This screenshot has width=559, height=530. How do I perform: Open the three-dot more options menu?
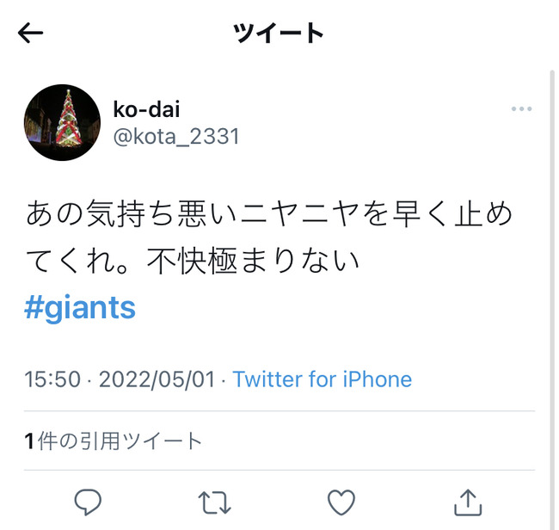pos(521,108)
